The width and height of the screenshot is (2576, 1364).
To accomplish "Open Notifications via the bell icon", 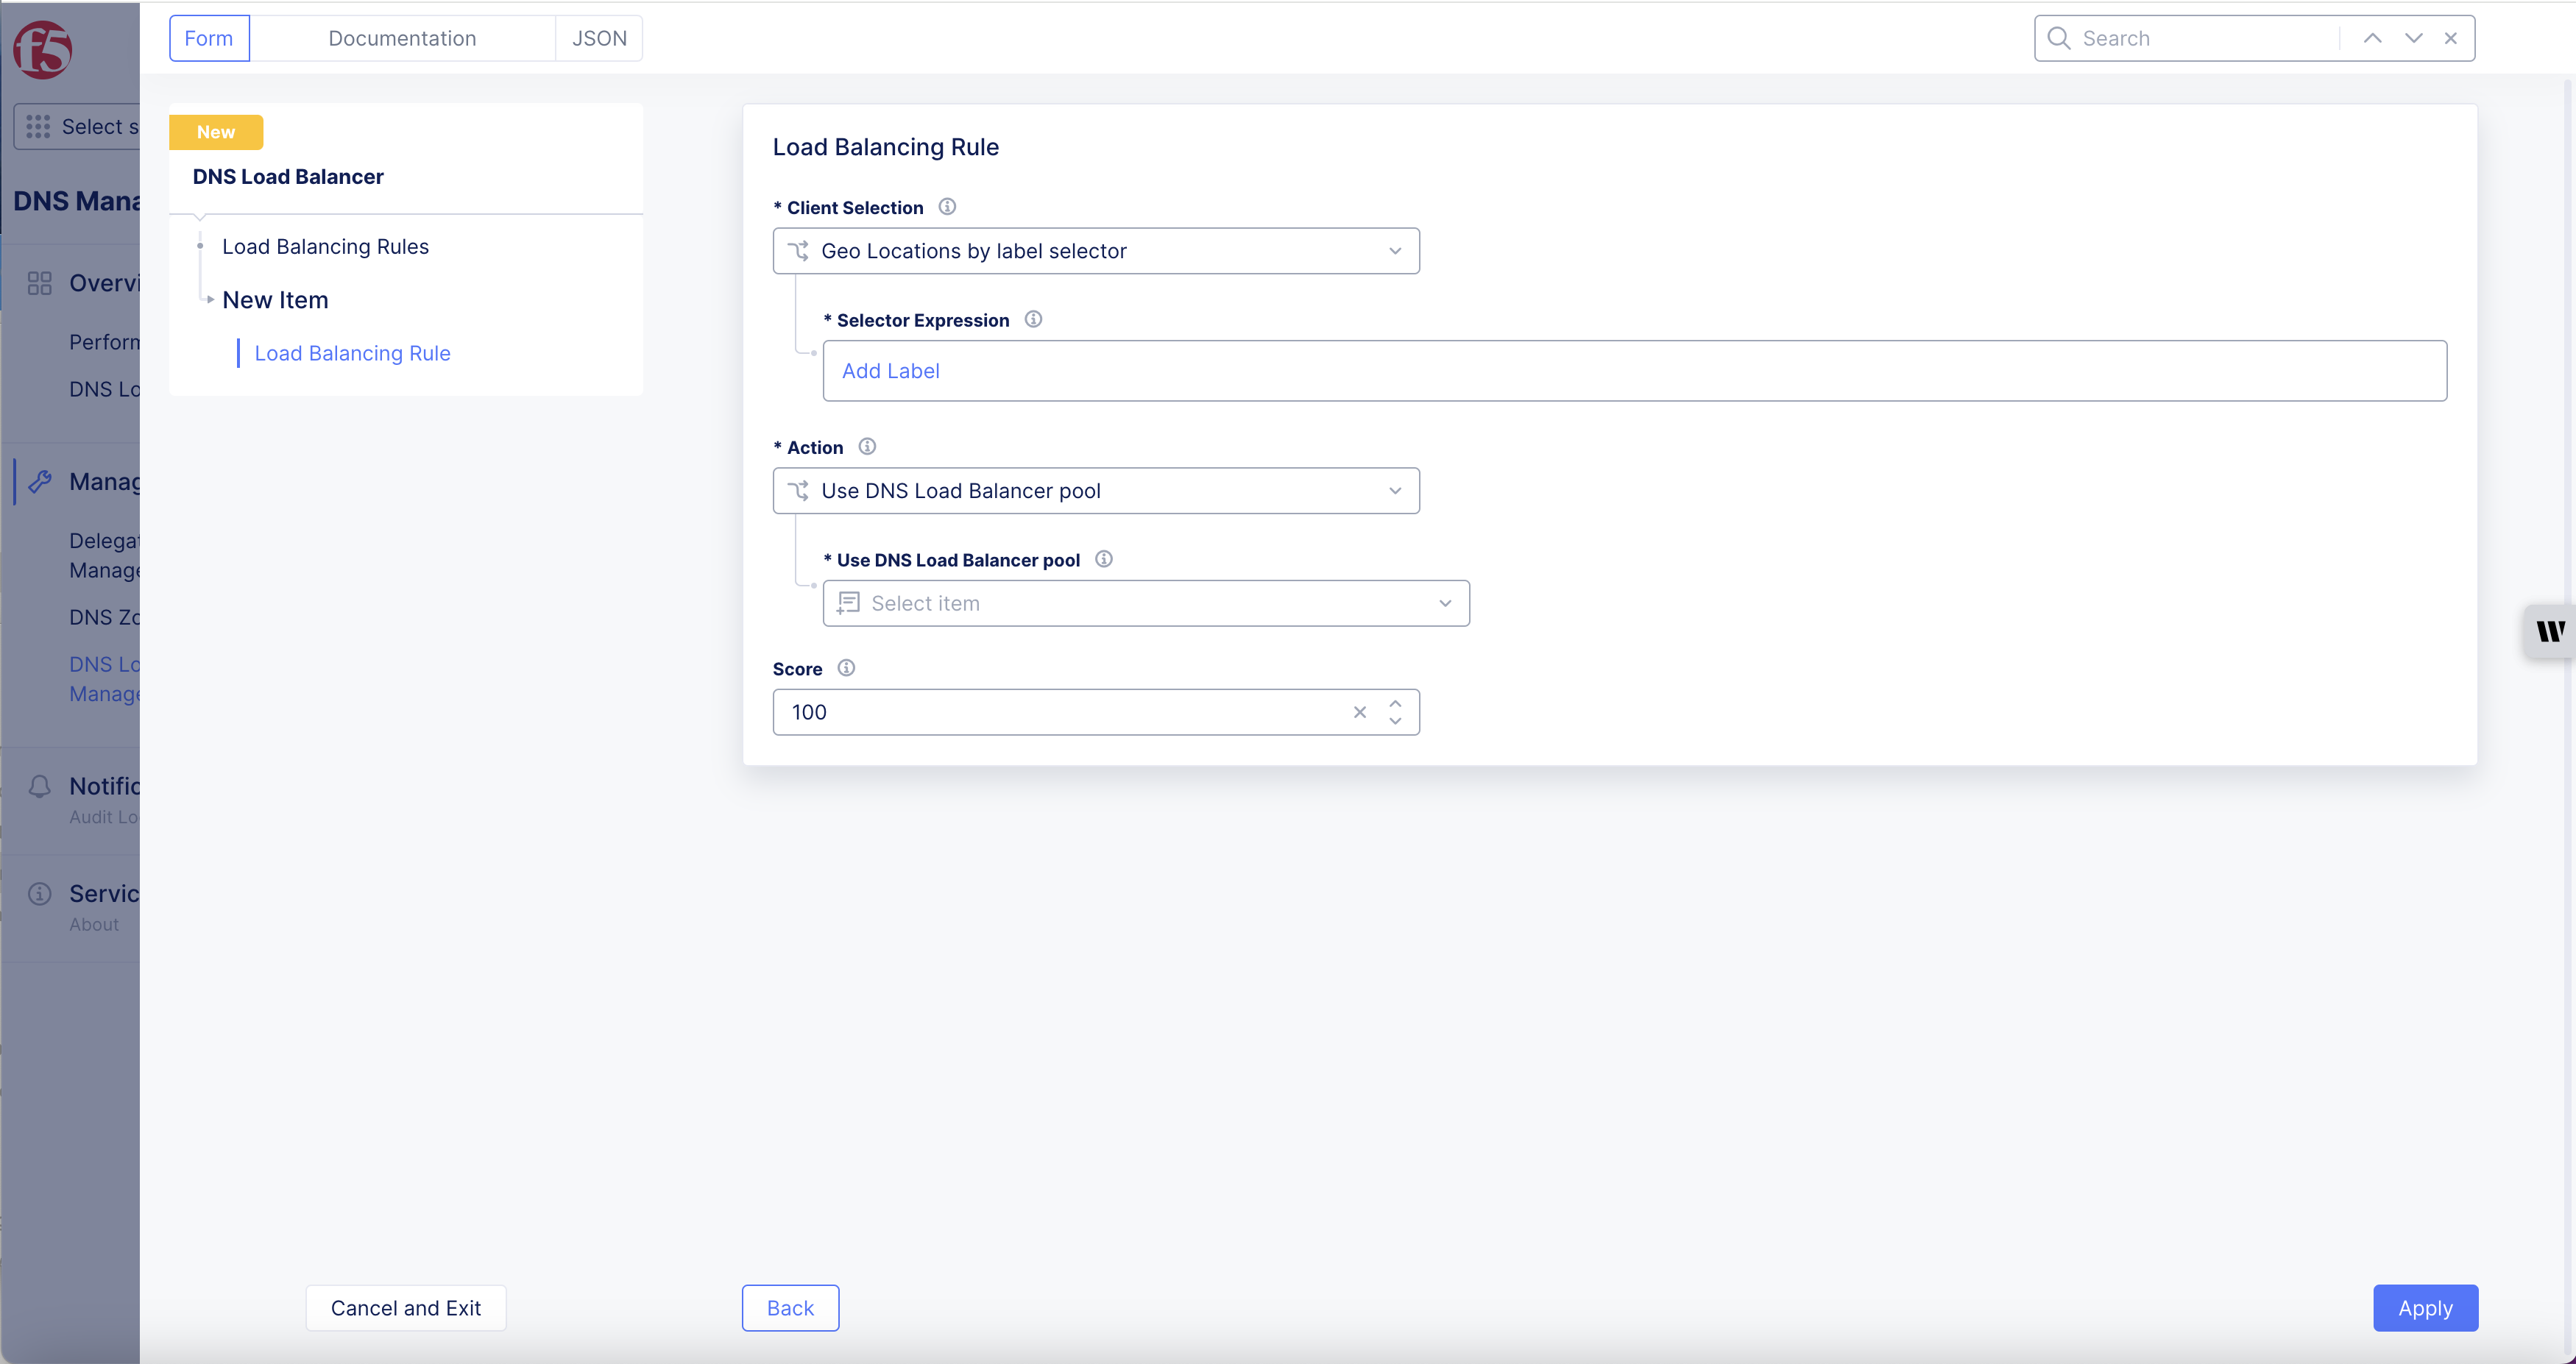I will click(x=41, y=786).
